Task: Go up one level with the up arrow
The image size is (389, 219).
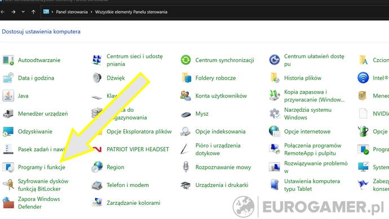Action: click(x=33, y=12)
